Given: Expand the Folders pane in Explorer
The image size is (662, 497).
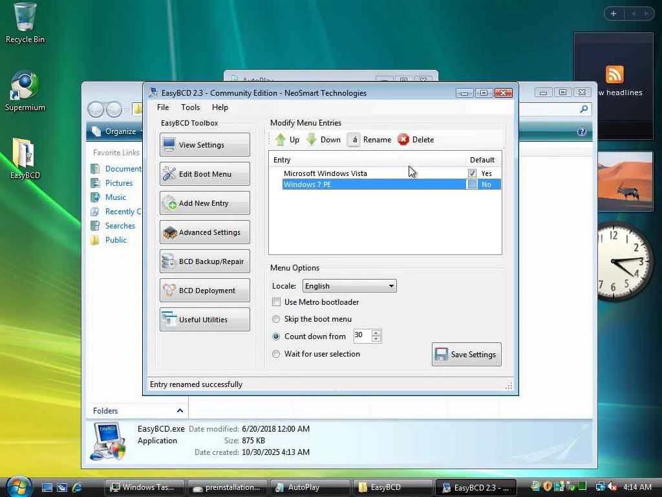Looking at the screenshot, I should (180, 410).
